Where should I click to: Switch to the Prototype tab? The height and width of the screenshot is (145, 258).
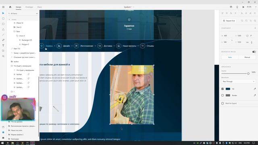29,7
